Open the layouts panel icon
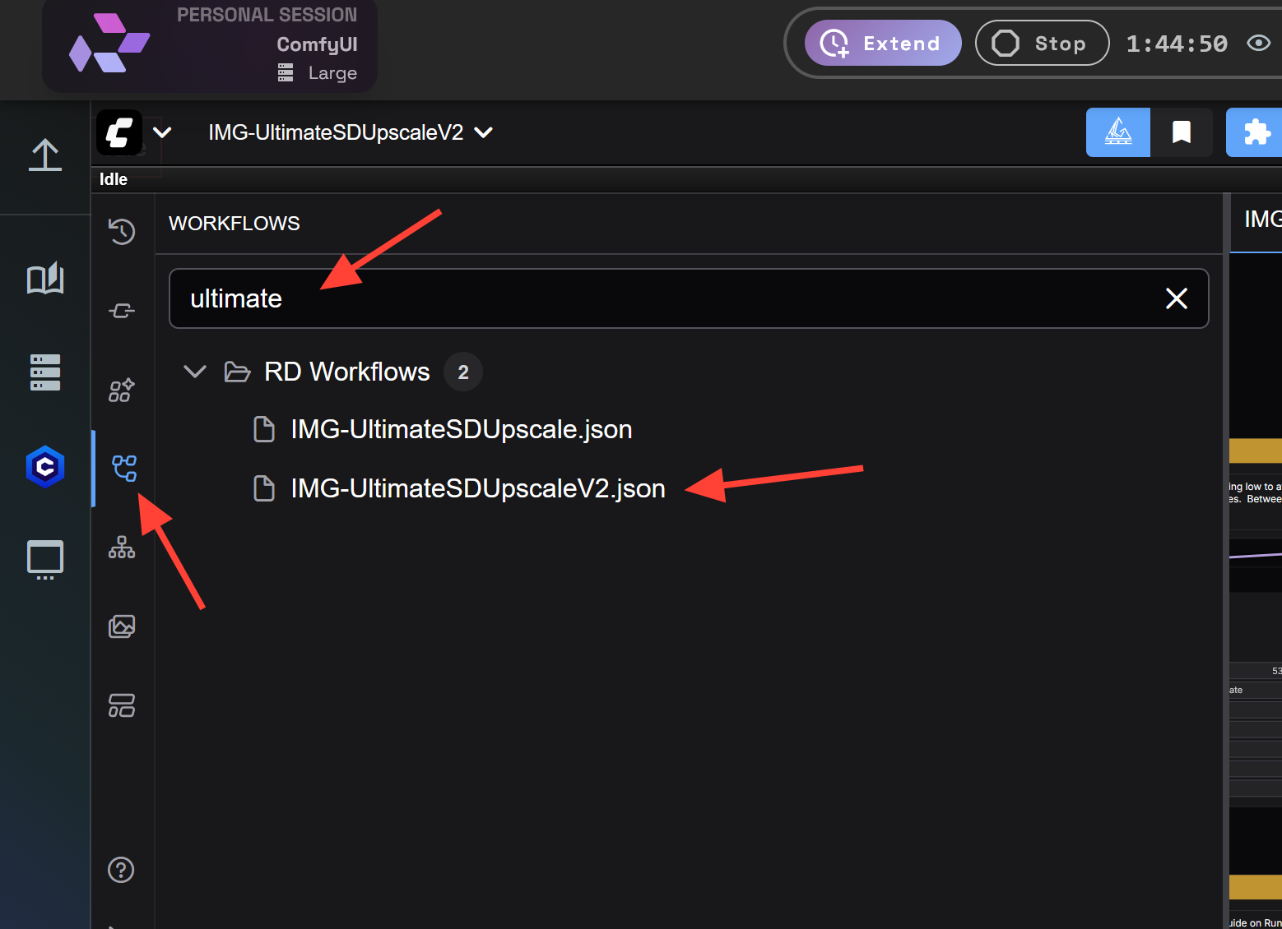Screen dimensions: 1282x929 (x=122, y=705)
